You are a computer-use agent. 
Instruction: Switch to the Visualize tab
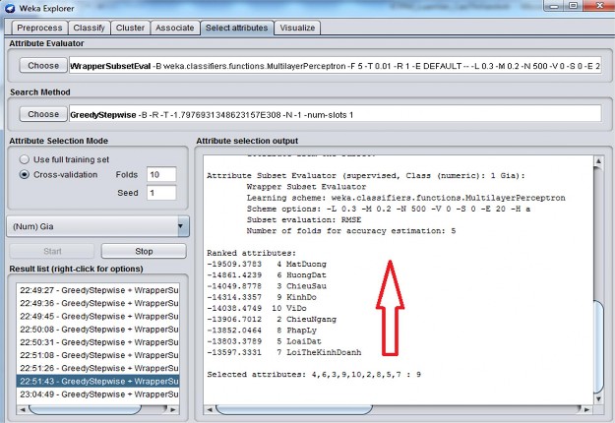(x=297, y=28)
